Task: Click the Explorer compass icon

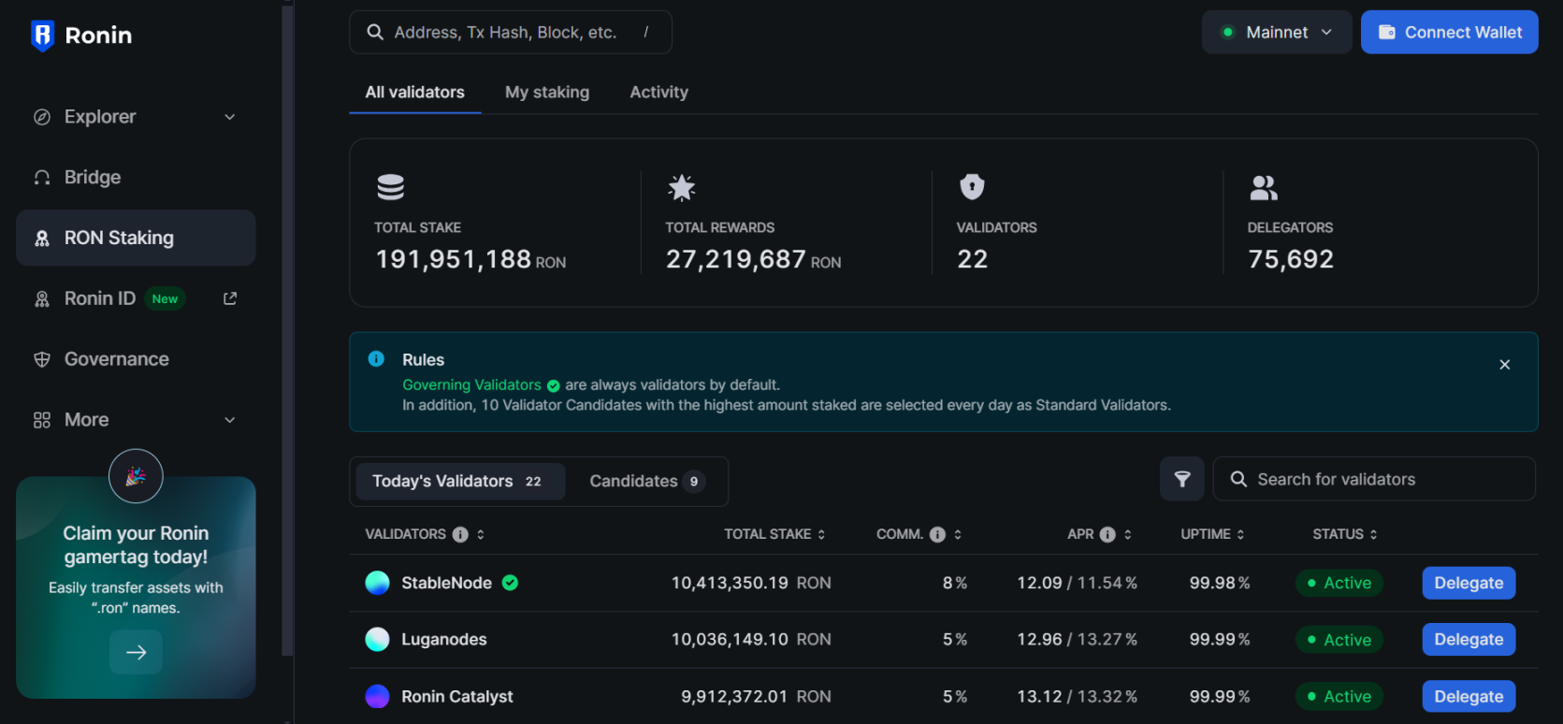Action: pos(42,117)
